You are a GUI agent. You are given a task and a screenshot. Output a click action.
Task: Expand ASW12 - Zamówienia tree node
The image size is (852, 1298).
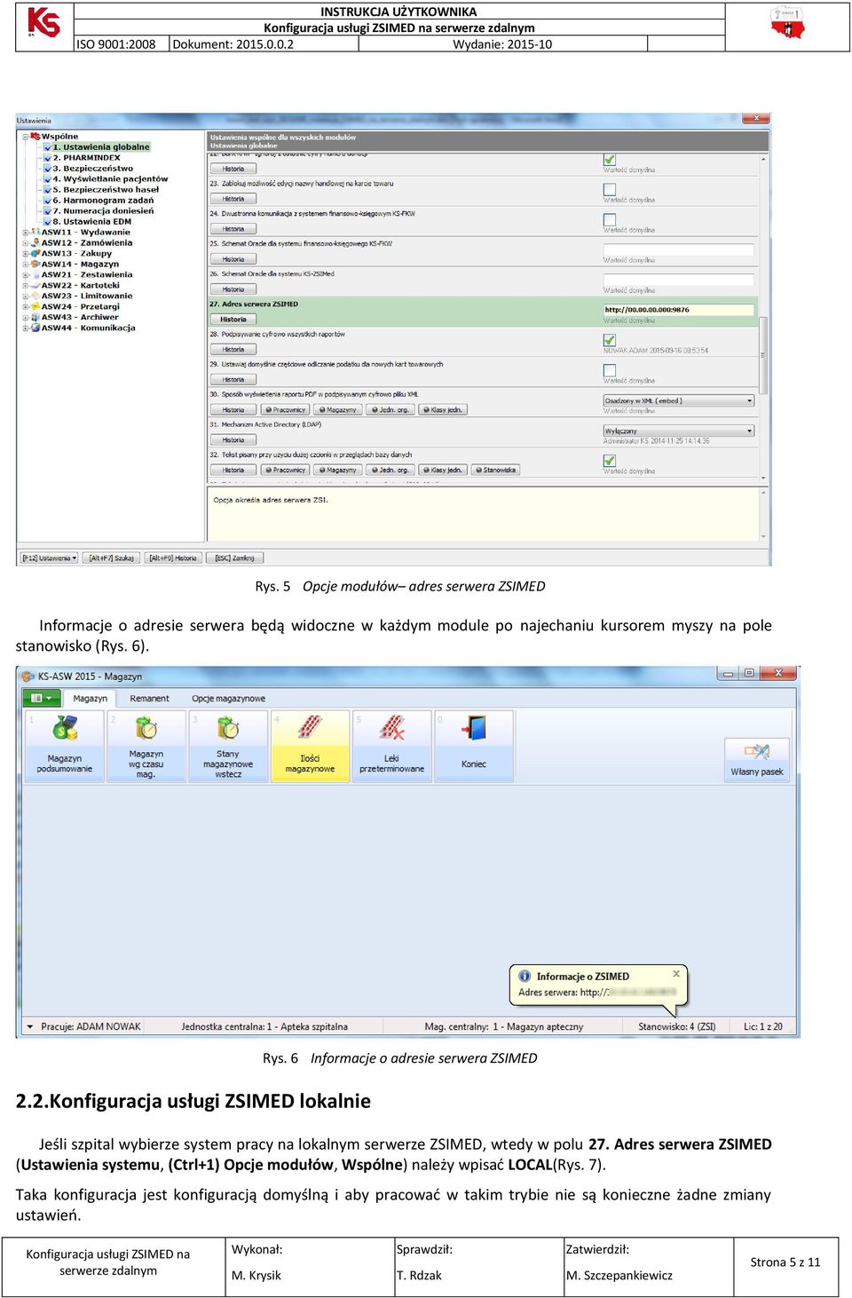(x=26, y=242)
